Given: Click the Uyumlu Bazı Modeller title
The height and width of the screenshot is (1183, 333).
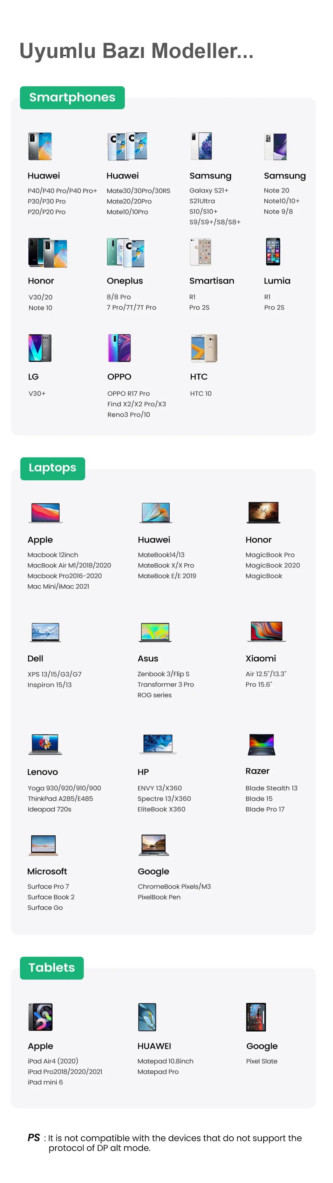Looking at the screenshot, I should (x=136, y=51).
